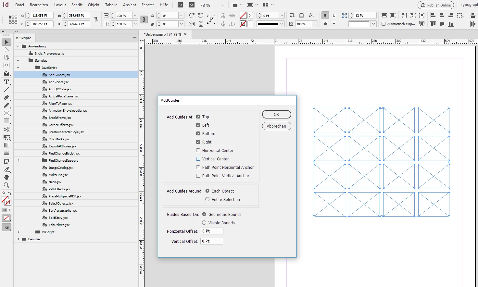This screenshot has width=478, height=287.
Task: Open the Objekt menu
Action: [94, 5]
